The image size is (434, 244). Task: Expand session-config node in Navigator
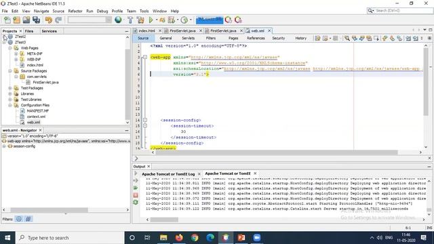4,146
